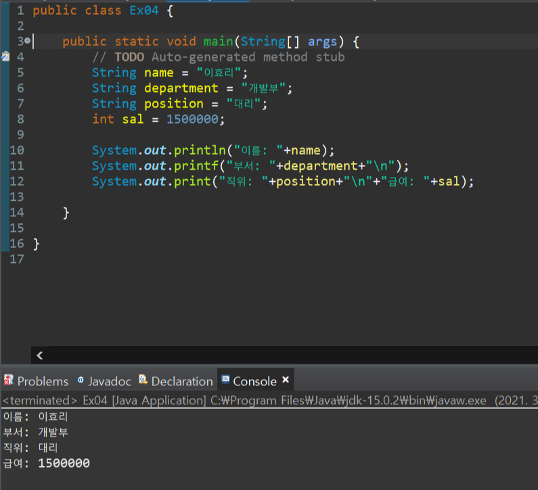Click variable 'position' on line 7
Viewport: 538px width, 490px height.
pos(174,103)
